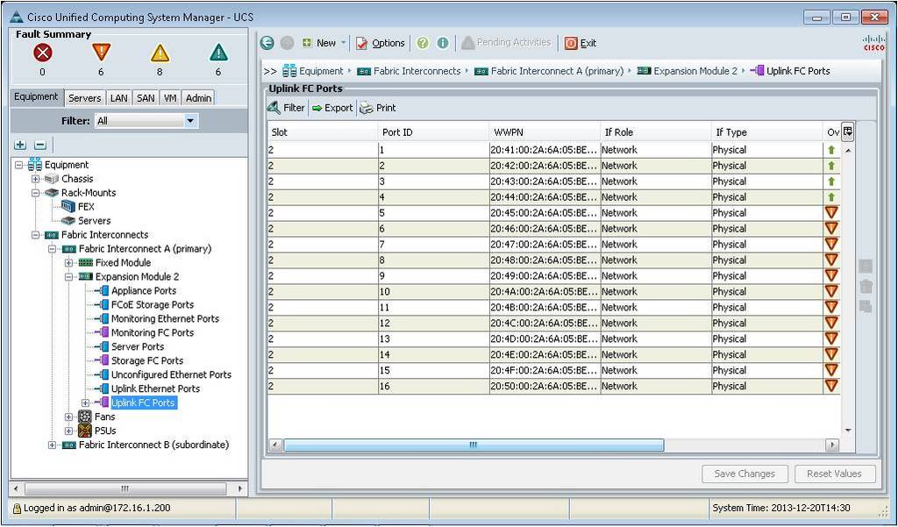Select the Server Ports tree item

pos(138,346)
